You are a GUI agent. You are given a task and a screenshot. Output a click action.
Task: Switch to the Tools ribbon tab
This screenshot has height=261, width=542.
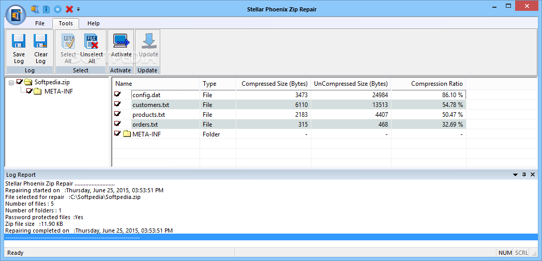coord(66,23)
